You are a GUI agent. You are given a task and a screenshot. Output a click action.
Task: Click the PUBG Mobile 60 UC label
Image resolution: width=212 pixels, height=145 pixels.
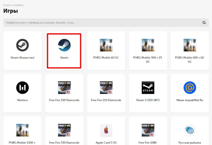[x=106, y=58]
